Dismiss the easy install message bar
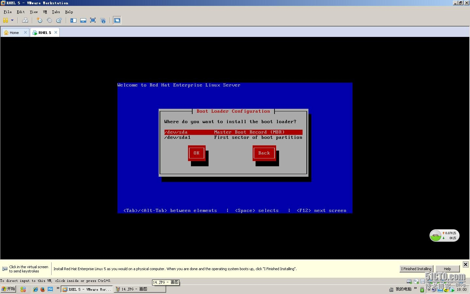The width and height of the screenshot is (470, 294). click(x=466, y=264)
